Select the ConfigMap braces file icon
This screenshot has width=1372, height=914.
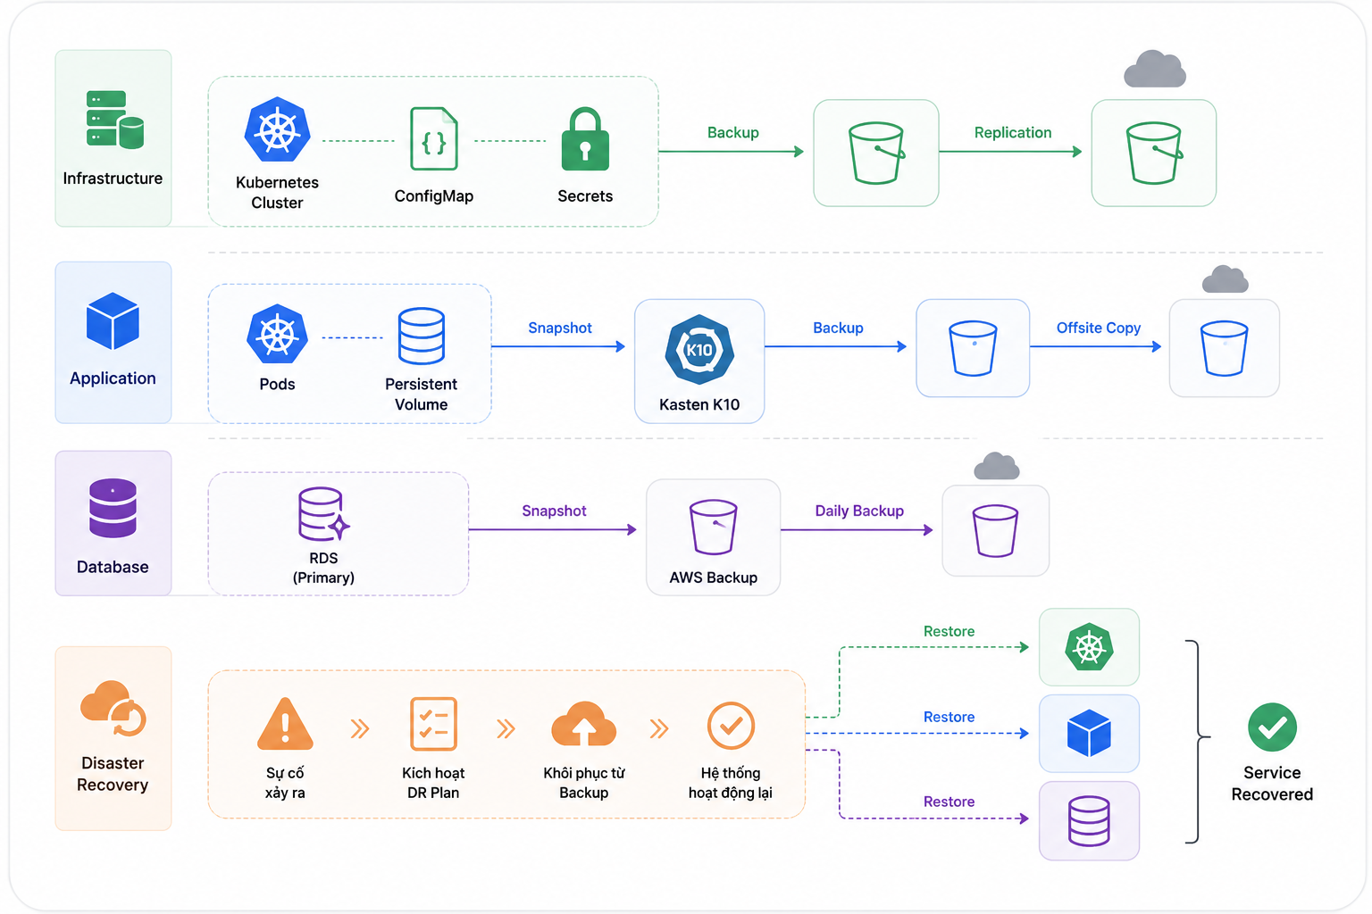(434, 138)
